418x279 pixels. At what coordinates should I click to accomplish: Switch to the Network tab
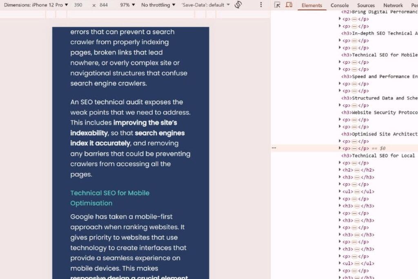(393, 5)
